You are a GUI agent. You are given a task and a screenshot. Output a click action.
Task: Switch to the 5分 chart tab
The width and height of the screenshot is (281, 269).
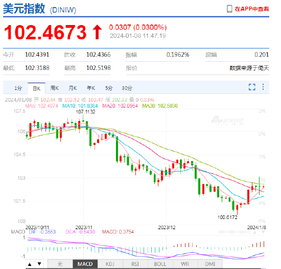click(x=109, y=88)
